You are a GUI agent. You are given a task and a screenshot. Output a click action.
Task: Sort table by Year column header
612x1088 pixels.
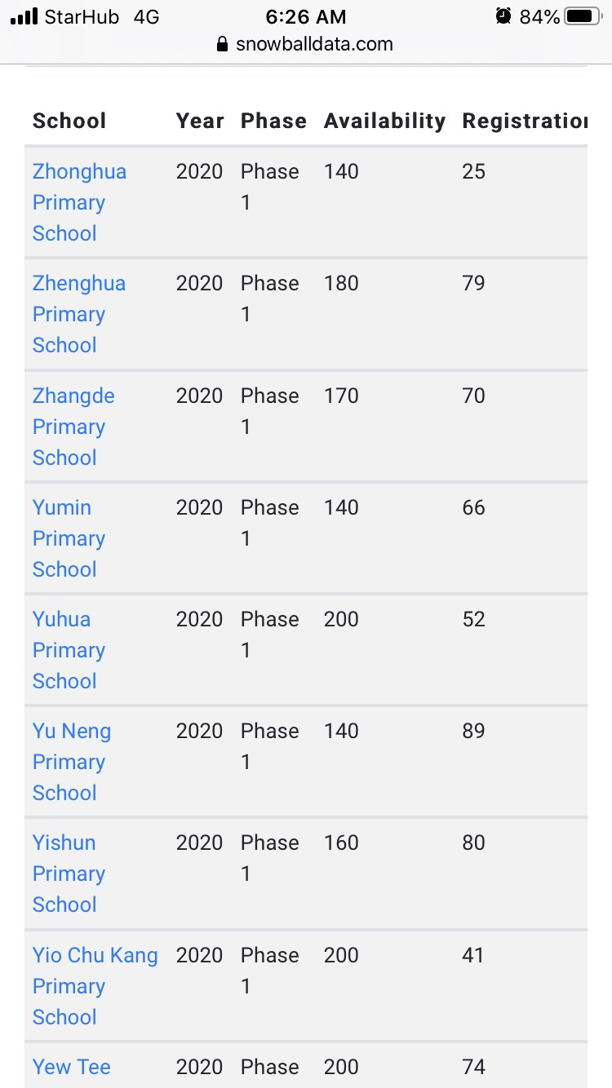coord(200,121)
